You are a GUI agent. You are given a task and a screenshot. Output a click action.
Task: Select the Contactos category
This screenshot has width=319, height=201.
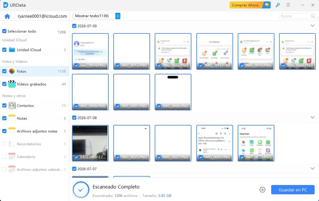pos(34,106)
